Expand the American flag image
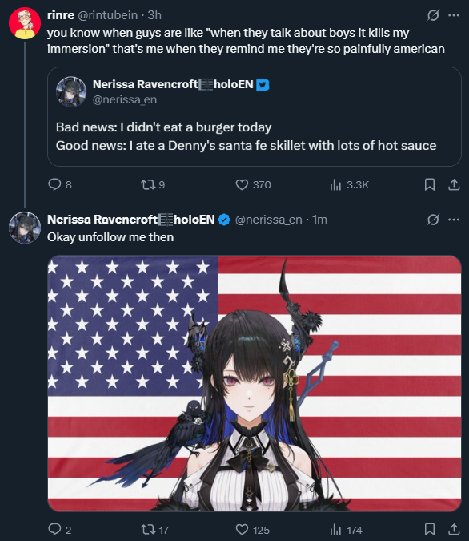 point(255,383)
